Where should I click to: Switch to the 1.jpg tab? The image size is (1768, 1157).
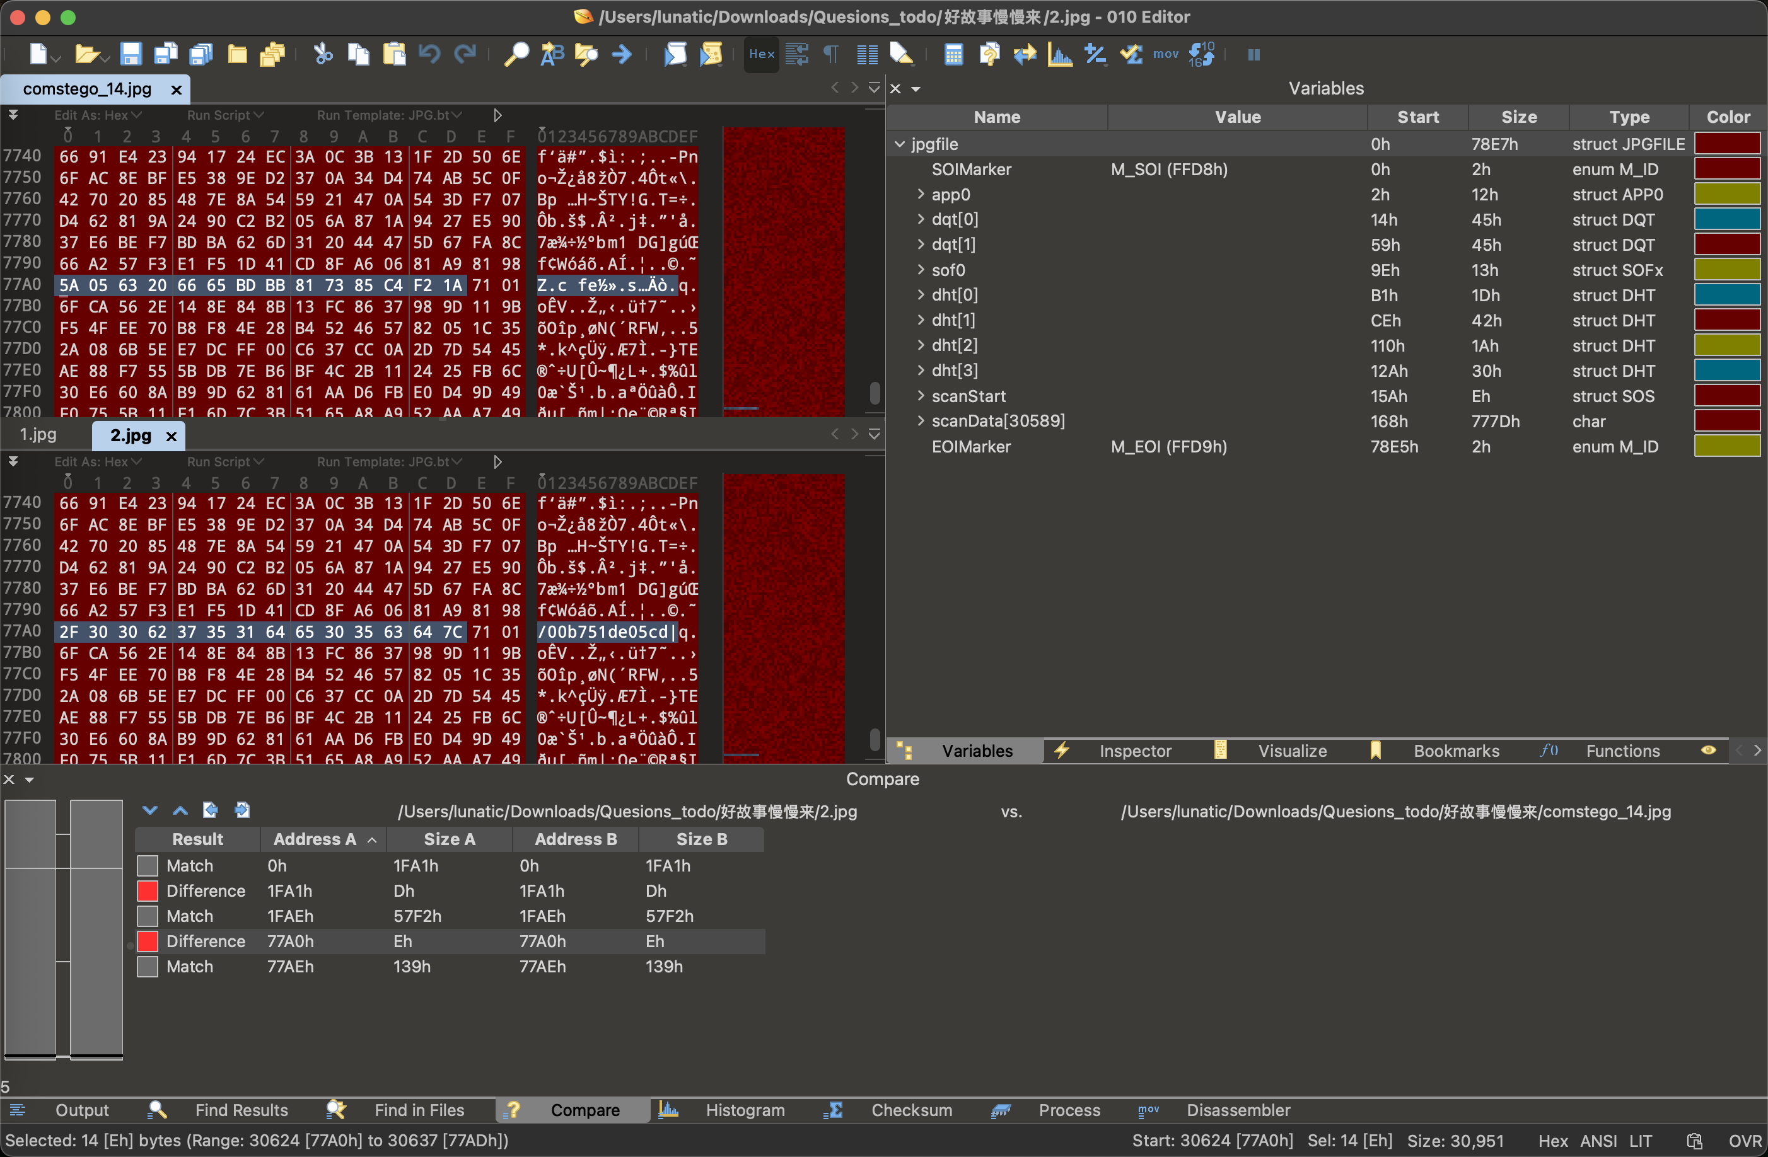point(38,435)
